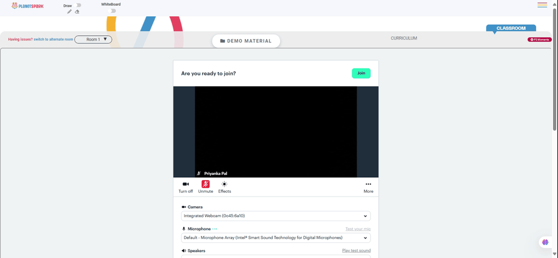Click the PlanetSpark logo

point(27,6)
